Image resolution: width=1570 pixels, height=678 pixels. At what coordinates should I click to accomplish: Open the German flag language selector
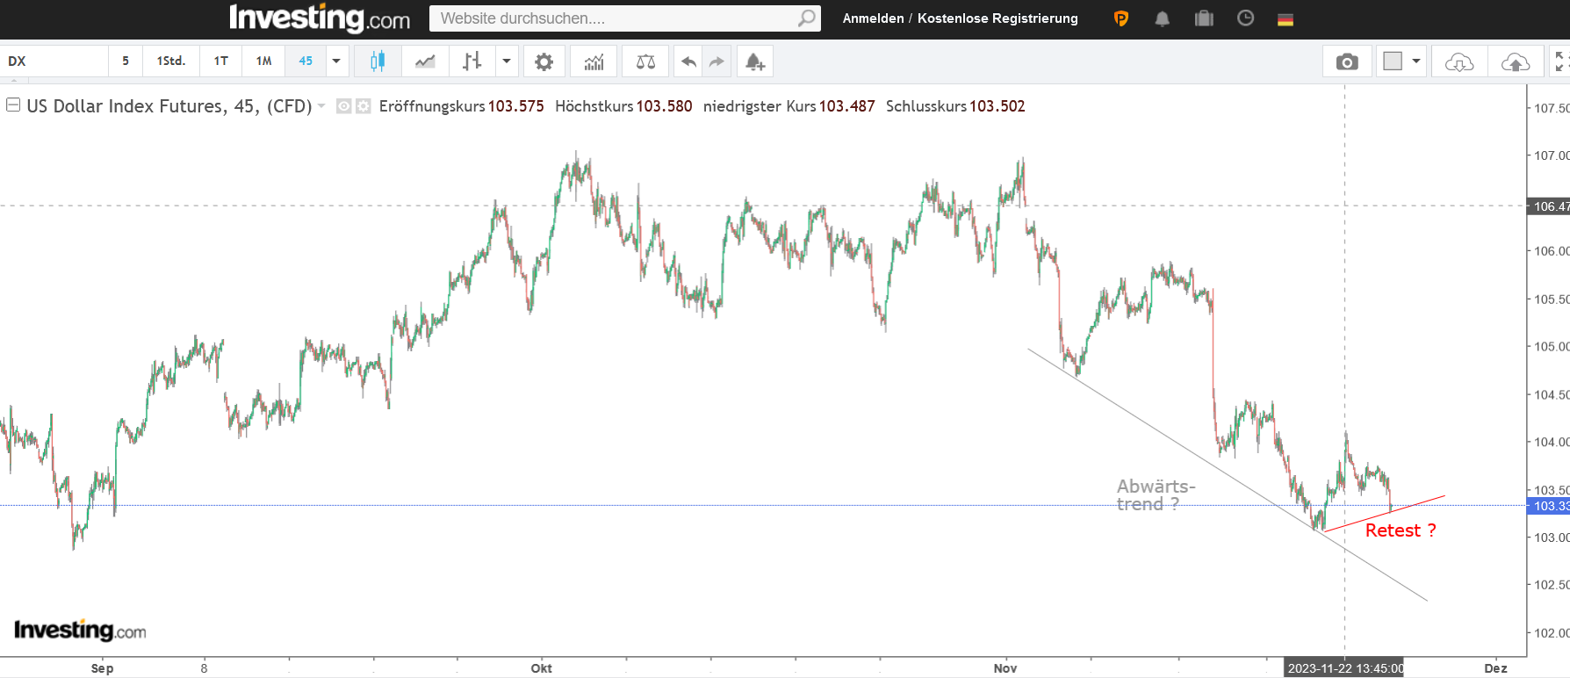1286,19
